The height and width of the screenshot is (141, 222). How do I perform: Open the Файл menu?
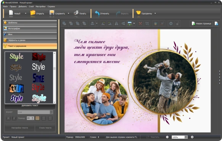coord(5,6)
